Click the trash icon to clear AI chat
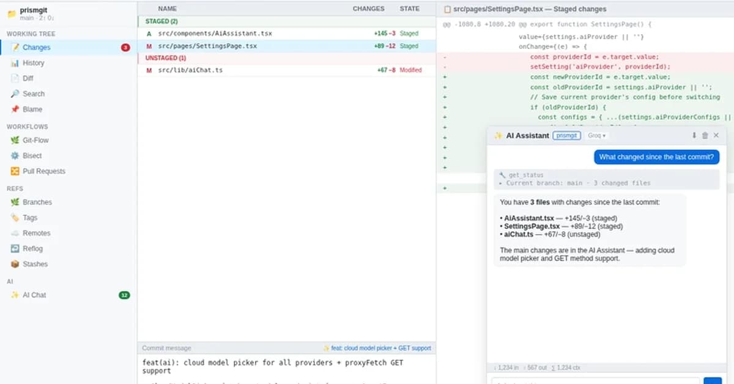 click(x=705, y=135)
